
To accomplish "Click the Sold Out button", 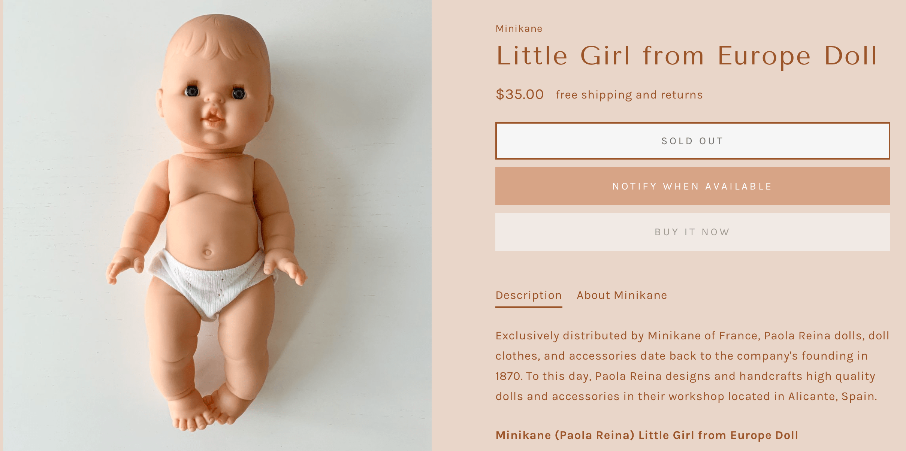I will pyautogui.click(x=692, y=141).
